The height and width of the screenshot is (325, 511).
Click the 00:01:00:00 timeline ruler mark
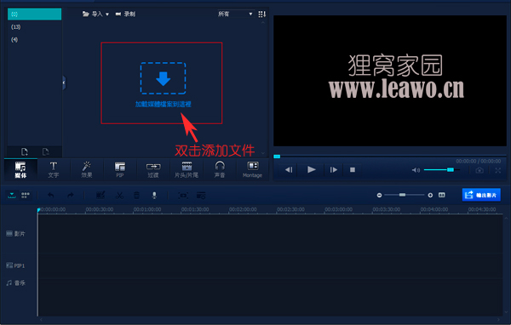tap(146, 209)
